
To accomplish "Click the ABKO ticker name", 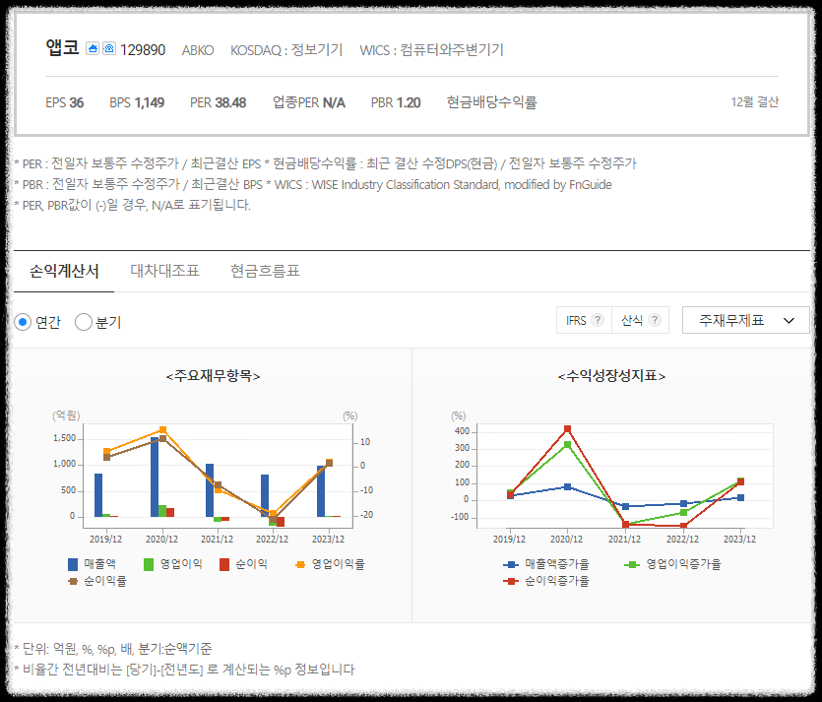I will point(198,50).
